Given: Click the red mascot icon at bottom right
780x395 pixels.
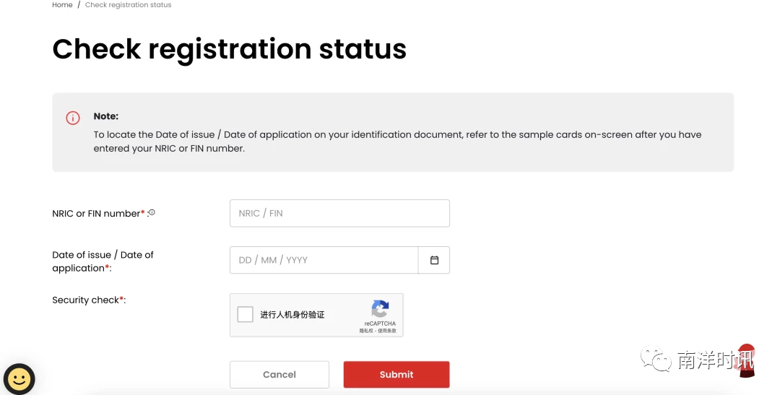Looking at the screenshot, I should click(x=746, y=360).
